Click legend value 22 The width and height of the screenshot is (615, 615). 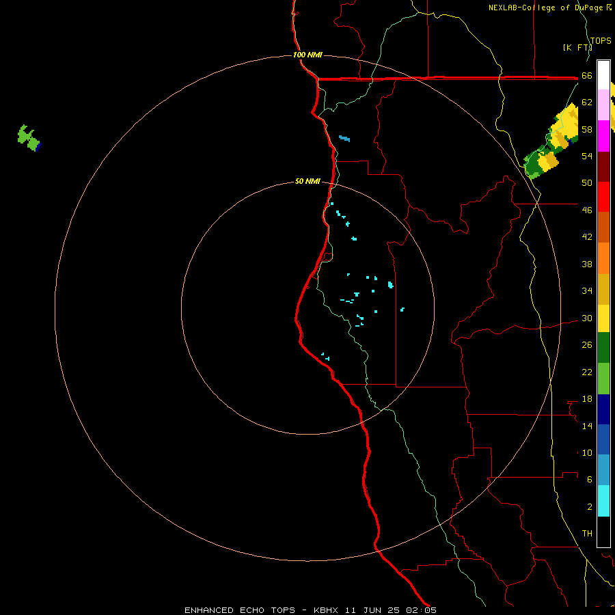coord(587,372)
